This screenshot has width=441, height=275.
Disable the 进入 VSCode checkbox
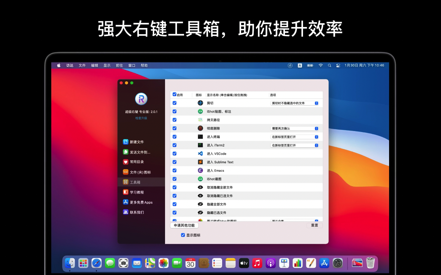tap(174, 154)
